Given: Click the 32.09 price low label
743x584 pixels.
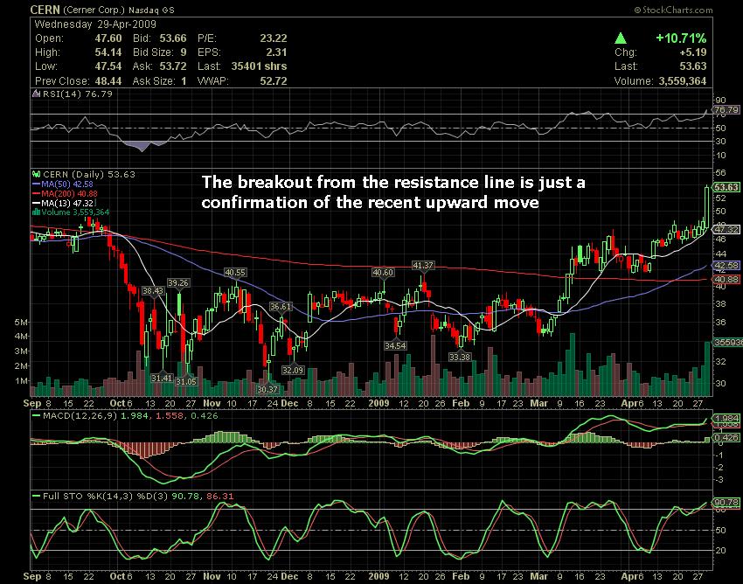Looking at the screenshot, I should click(293, 370).
